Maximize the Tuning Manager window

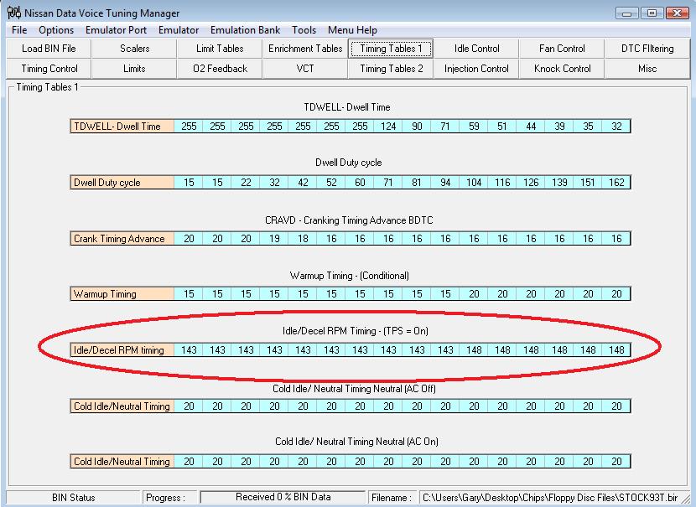pyautogui.click(x=652, y=13)
